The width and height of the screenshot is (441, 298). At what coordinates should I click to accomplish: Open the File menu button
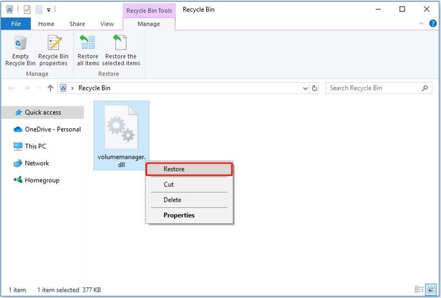[16, 24]
